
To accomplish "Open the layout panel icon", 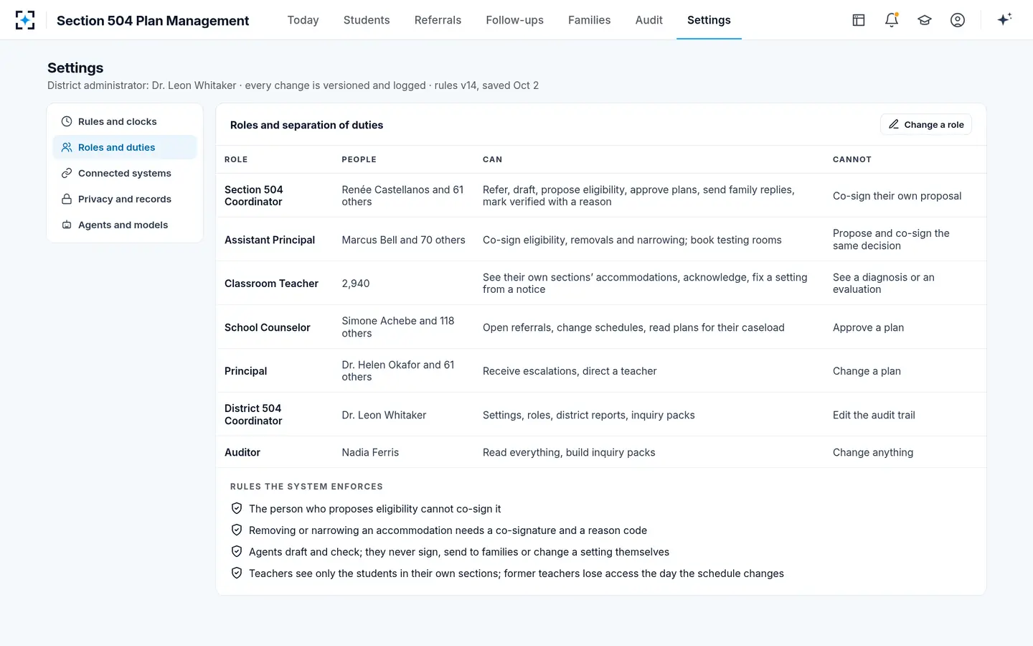I will click(859, 20).
